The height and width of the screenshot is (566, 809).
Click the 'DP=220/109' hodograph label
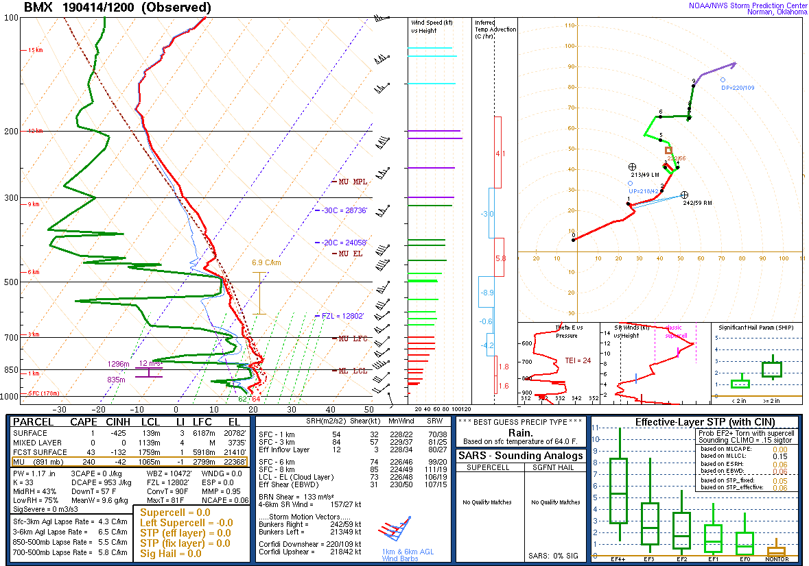click(x=737, y=88)
